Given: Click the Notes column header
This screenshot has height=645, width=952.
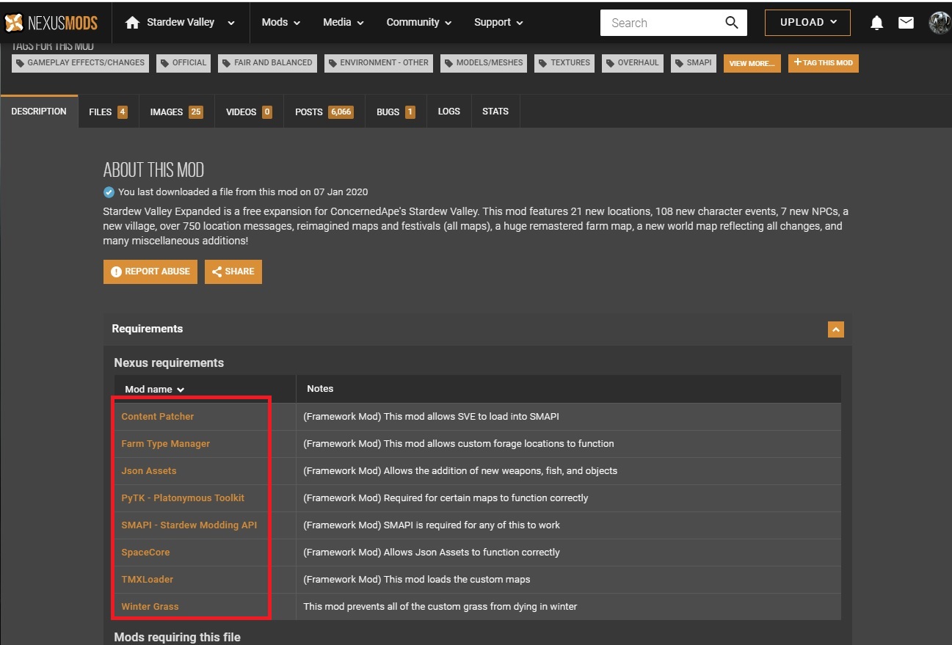Looking at the screenshot, I should [320, 389].
